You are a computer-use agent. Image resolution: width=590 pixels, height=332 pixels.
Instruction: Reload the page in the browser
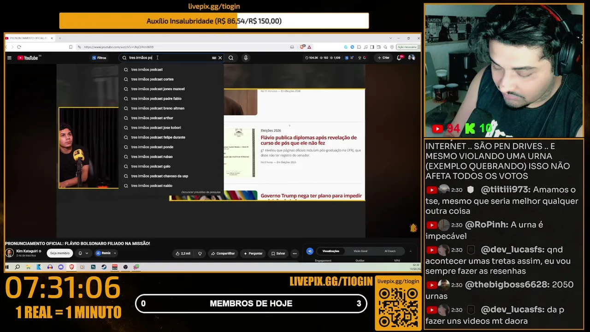(x=19, y=47)
